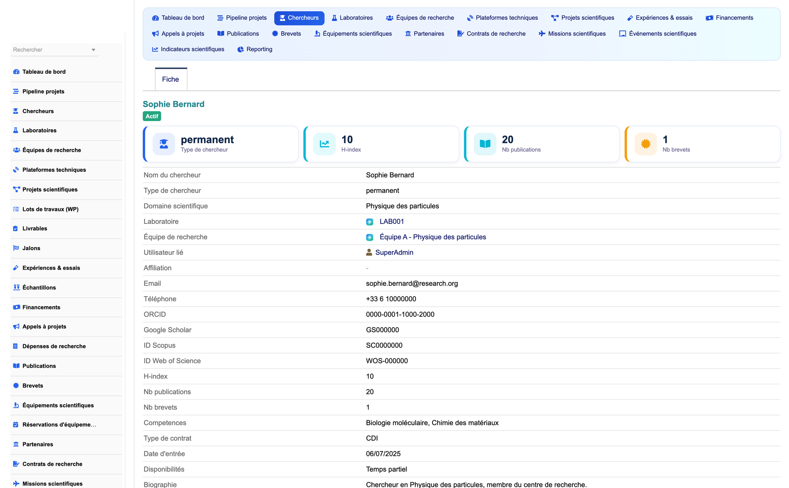Go to Reporting in top menu
The width and height of the screenshot is (789, 488).
(x=255, y=49)
